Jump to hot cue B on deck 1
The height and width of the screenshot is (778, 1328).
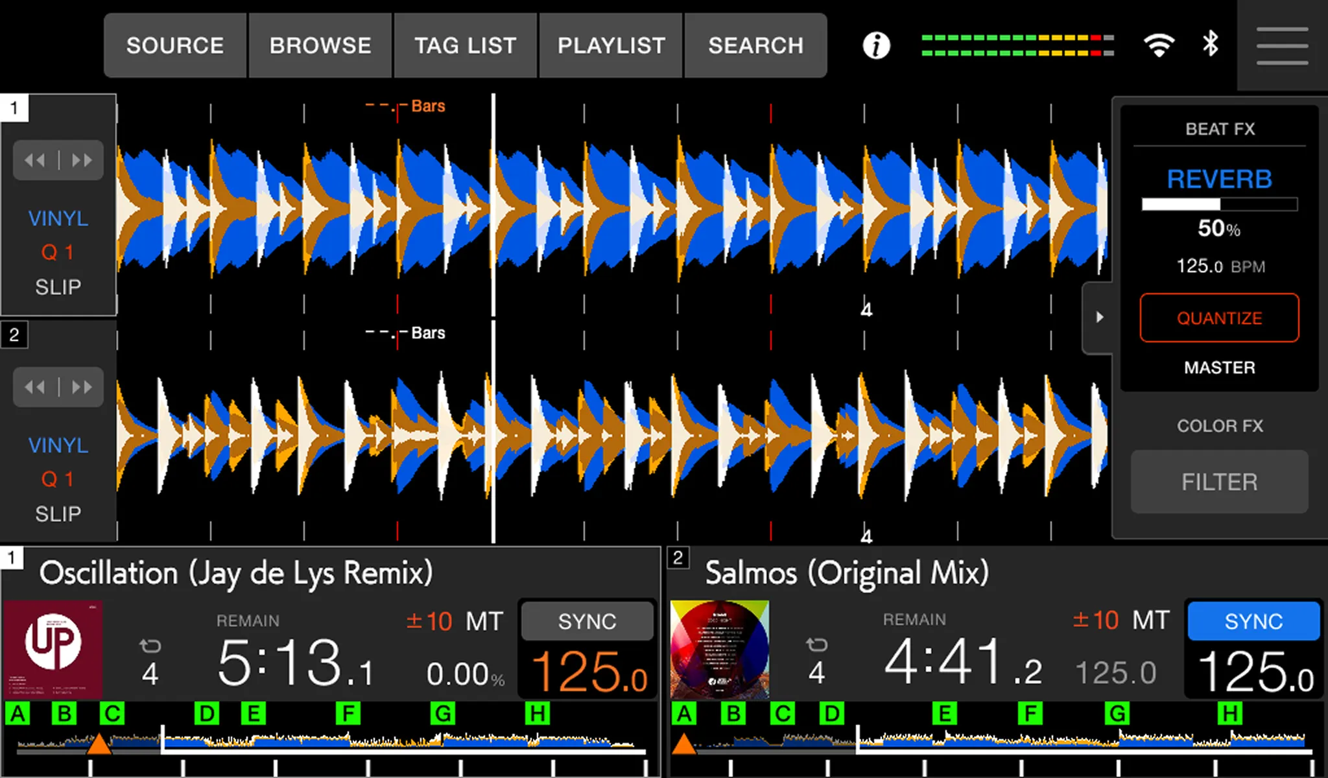(x=64, y=714)
